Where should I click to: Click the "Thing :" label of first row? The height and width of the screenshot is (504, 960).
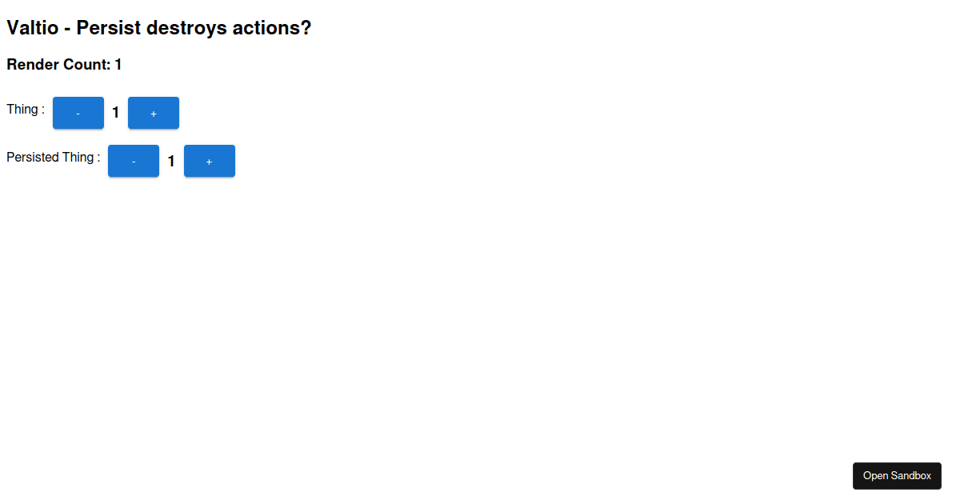tap(26, 110)
